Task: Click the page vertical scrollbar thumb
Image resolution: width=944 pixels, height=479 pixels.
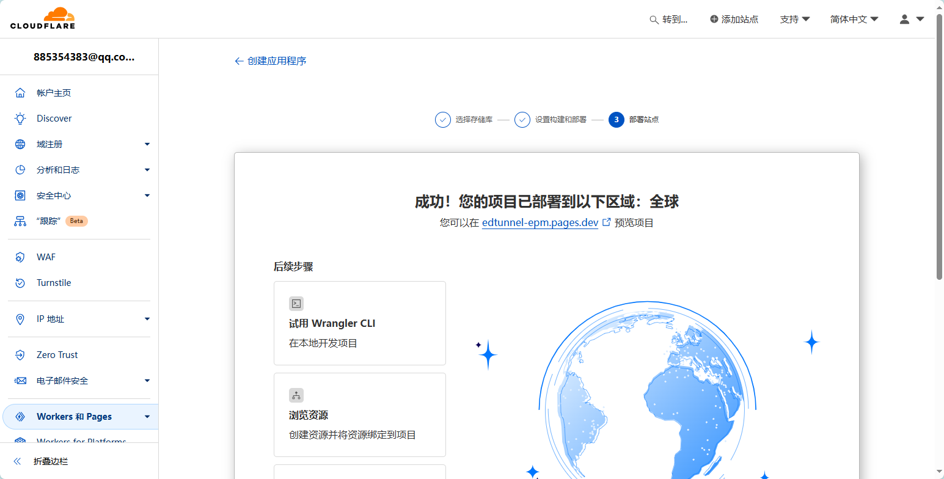Action: click(x=940, y=147)
